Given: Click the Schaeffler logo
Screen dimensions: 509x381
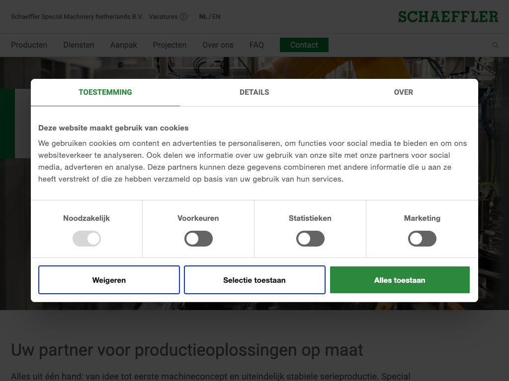Looking at the screenshot, I should (448, 17).
